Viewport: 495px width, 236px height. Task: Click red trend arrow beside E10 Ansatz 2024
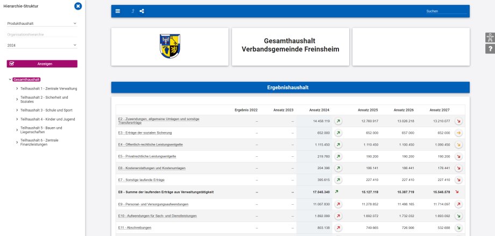click(x=338, y=216)
